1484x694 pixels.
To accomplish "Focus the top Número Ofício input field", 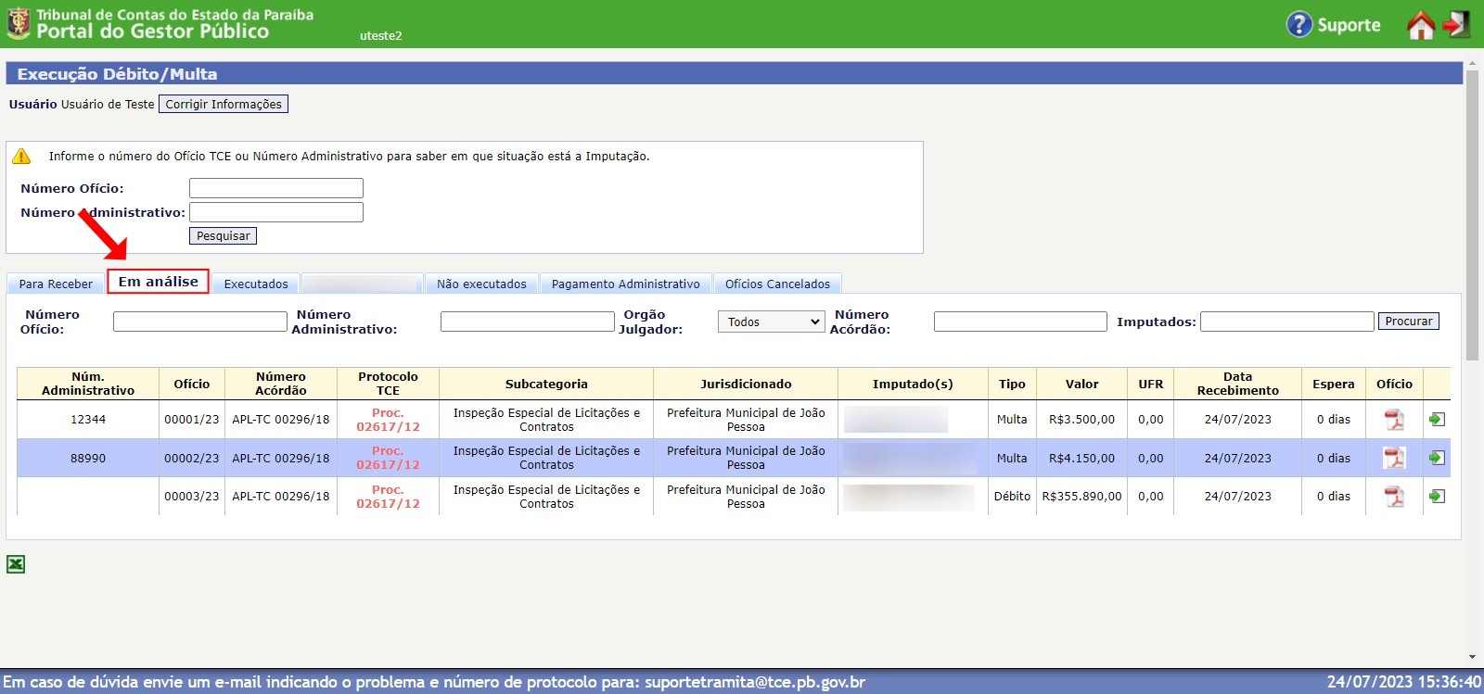I will [x=276, y=188].
